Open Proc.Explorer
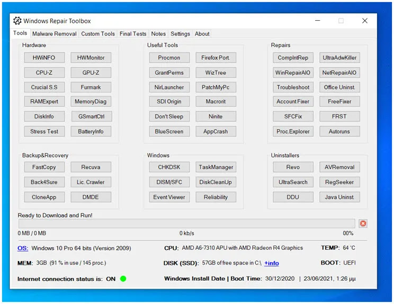This screenshot has height=304, width=394. [293, 132]
